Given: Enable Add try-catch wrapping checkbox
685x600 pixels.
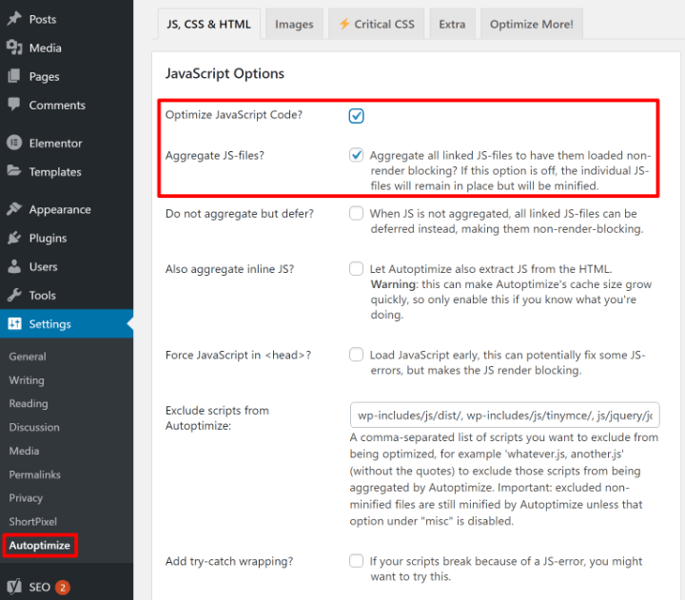Looking at the screenshot, I should click(x=356, y=561).
